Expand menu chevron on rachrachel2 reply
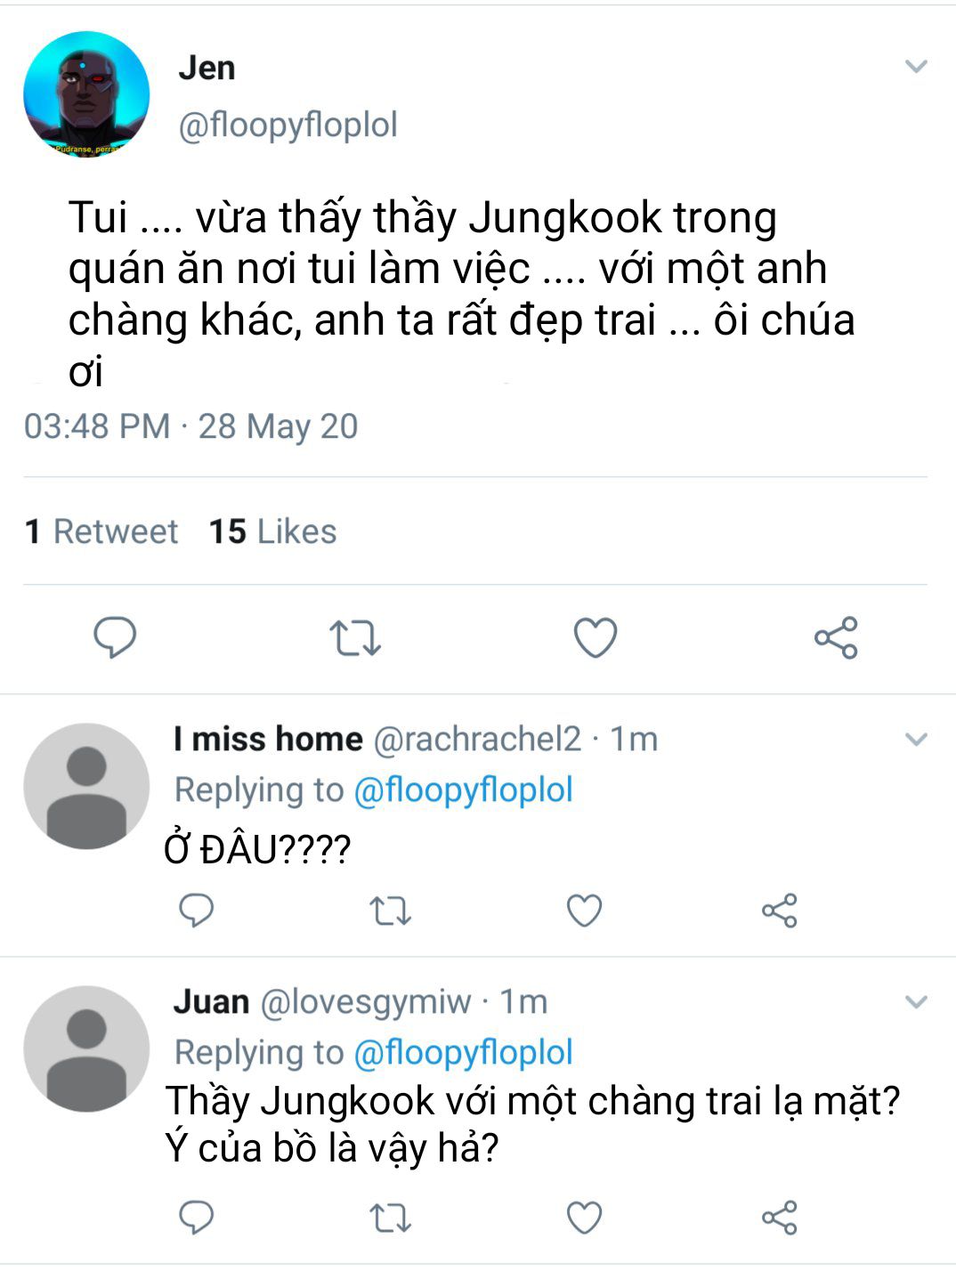 pyautogui.click(x=916, y=740)
